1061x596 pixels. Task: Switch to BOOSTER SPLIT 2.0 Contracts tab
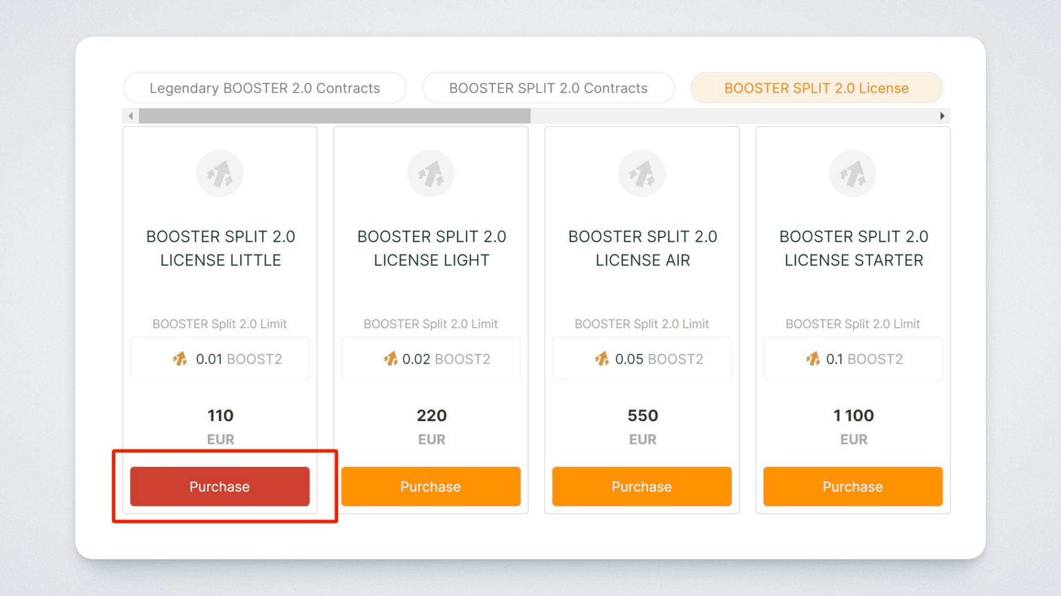[x=548, y=88]
